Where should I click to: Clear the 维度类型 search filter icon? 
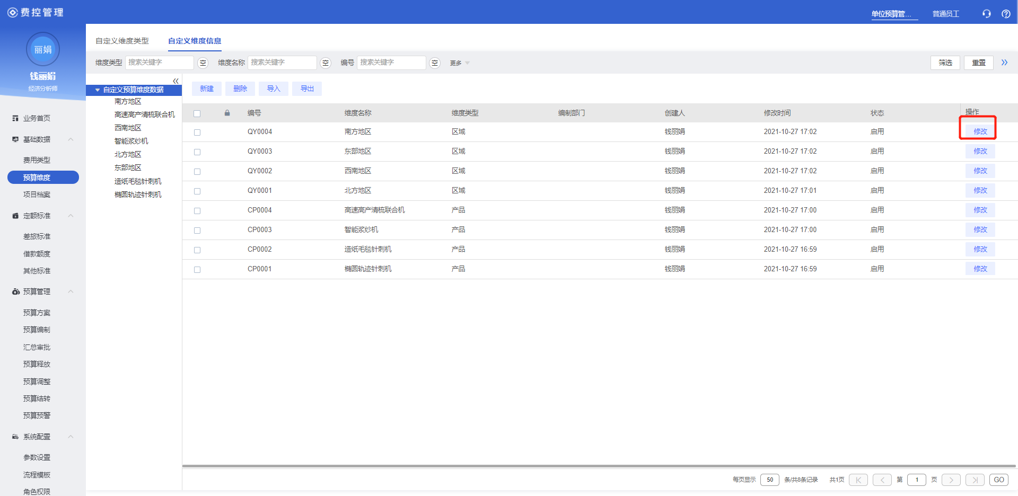(203, 63)
